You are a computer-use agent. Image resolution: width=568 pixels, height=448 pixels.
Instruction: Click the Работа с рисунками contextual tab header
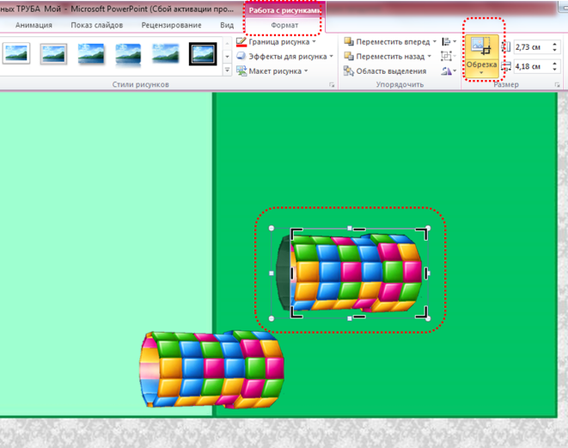(x=284, y=10)
